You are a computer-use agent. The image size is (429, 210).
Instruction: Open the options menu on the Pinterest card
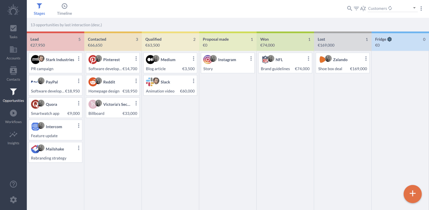(136, 59)
